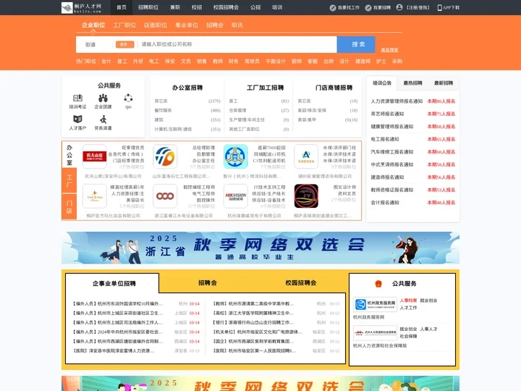Switch to the 门店 vertical side tab

(x=69, y=207)
